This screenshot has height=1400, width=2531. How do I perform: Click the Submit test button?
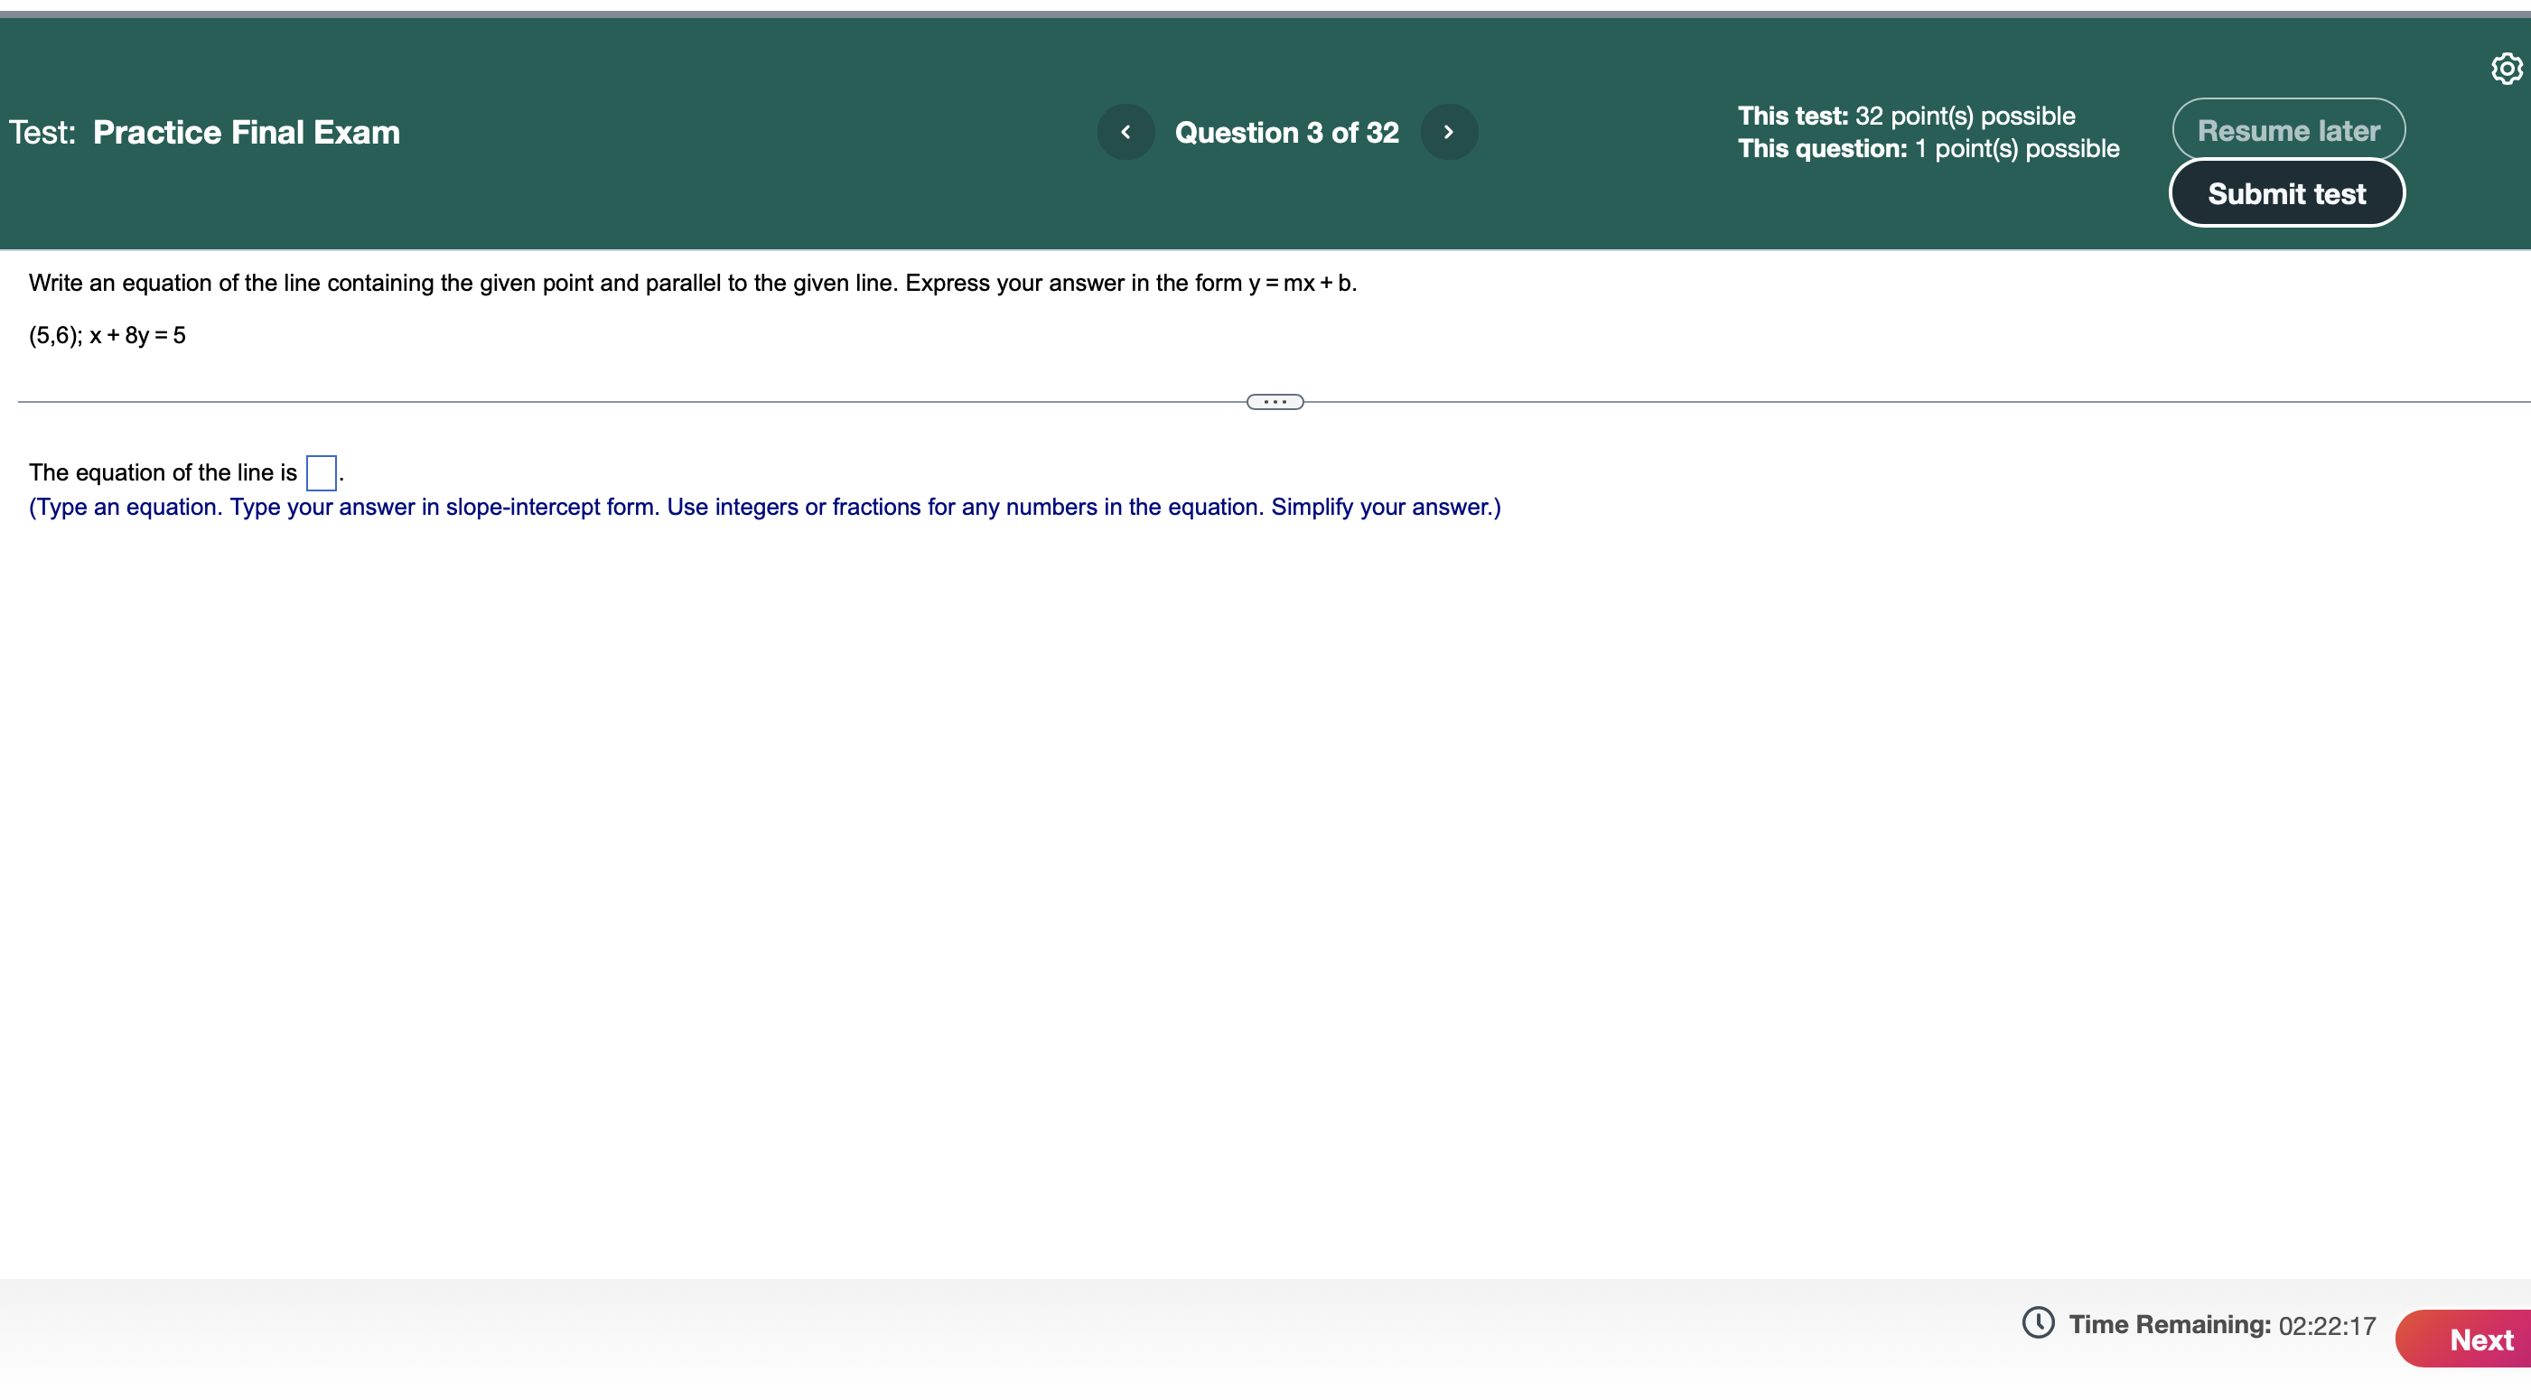coord(2286,193)
